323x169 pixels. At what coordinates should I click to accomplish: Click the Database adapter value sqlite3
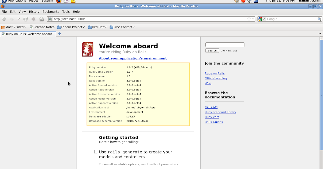[131, 117]
